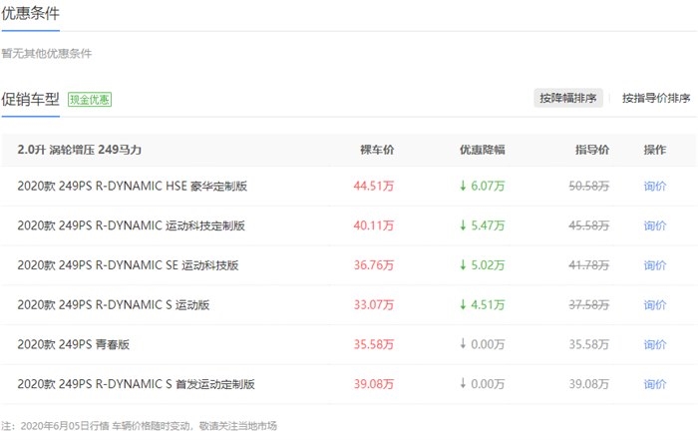The image size is (698, 440).
Task: Click 询价 for HSE 豪华定制版
Action: [655, 186]
